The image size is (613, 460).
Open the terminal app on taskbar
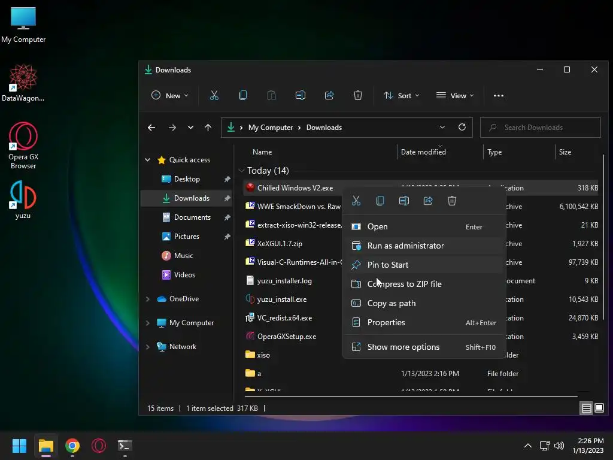[x=125, y=446]
